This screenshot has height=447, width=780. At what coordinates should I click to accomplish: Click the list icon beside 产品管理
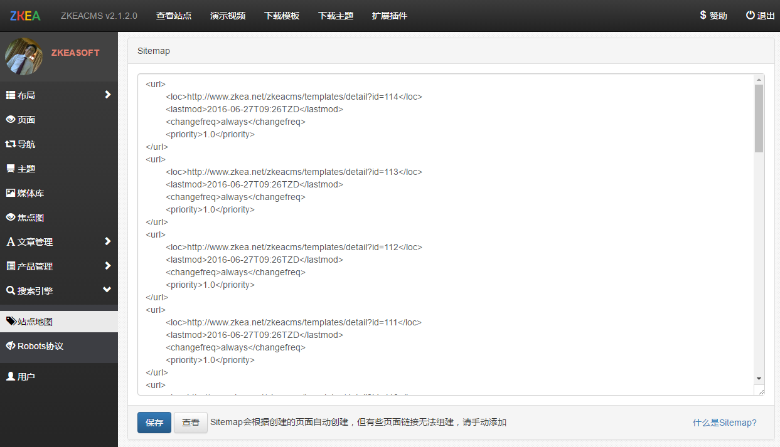click(x=11, y=266)
